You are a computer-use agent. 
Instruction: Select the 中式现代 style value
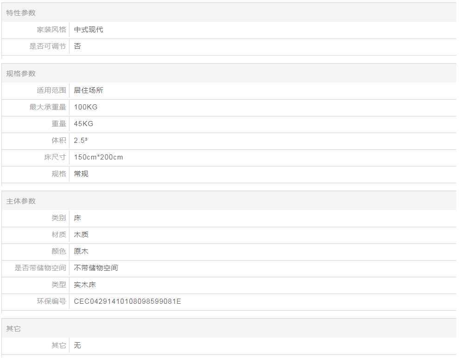pos(88,30)
